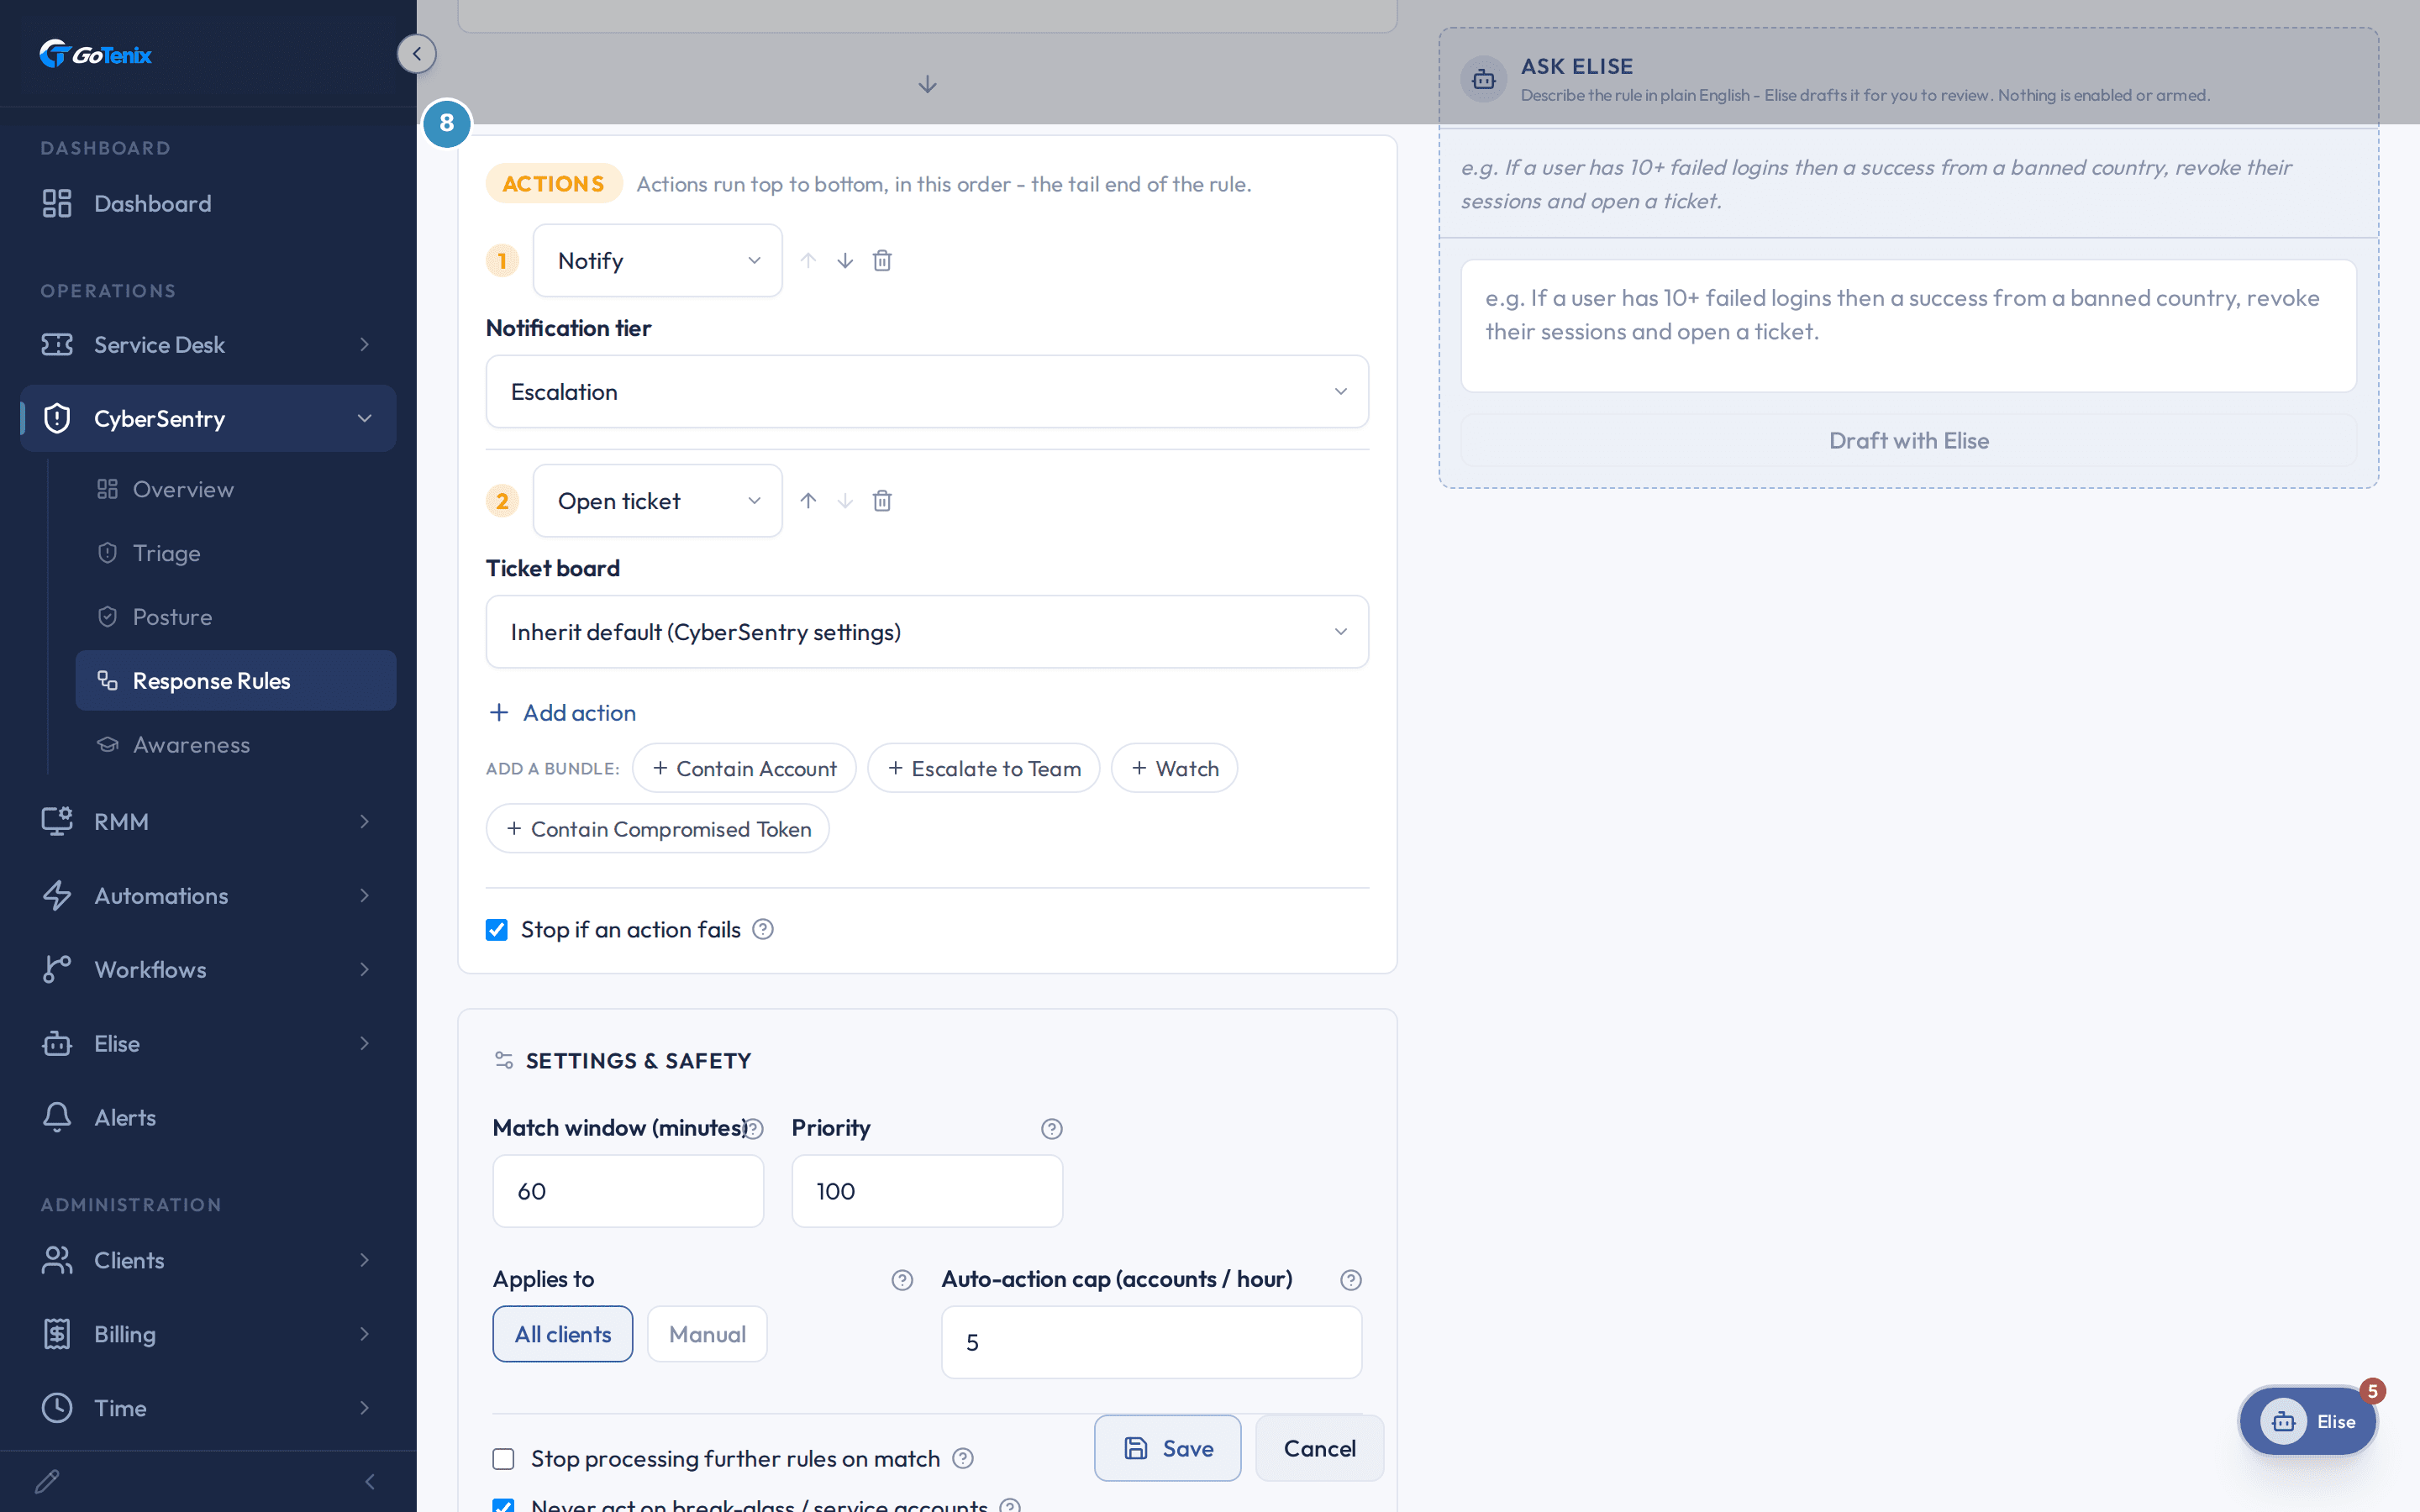Viewport: 2420px width, 1512px height.
Task: Save the response rule
Action: coord(1168,1448)
